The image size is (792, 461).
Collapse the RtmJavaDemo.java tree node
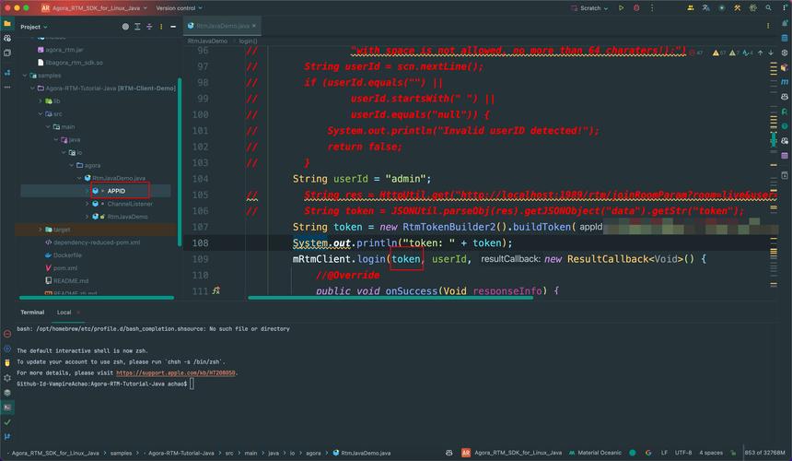click(78, 178)
